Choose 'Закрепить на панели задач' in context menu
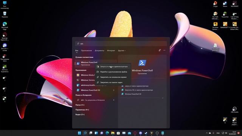This screenshot has width=242, height=136. pyautogui.click(x=113, y=82)
